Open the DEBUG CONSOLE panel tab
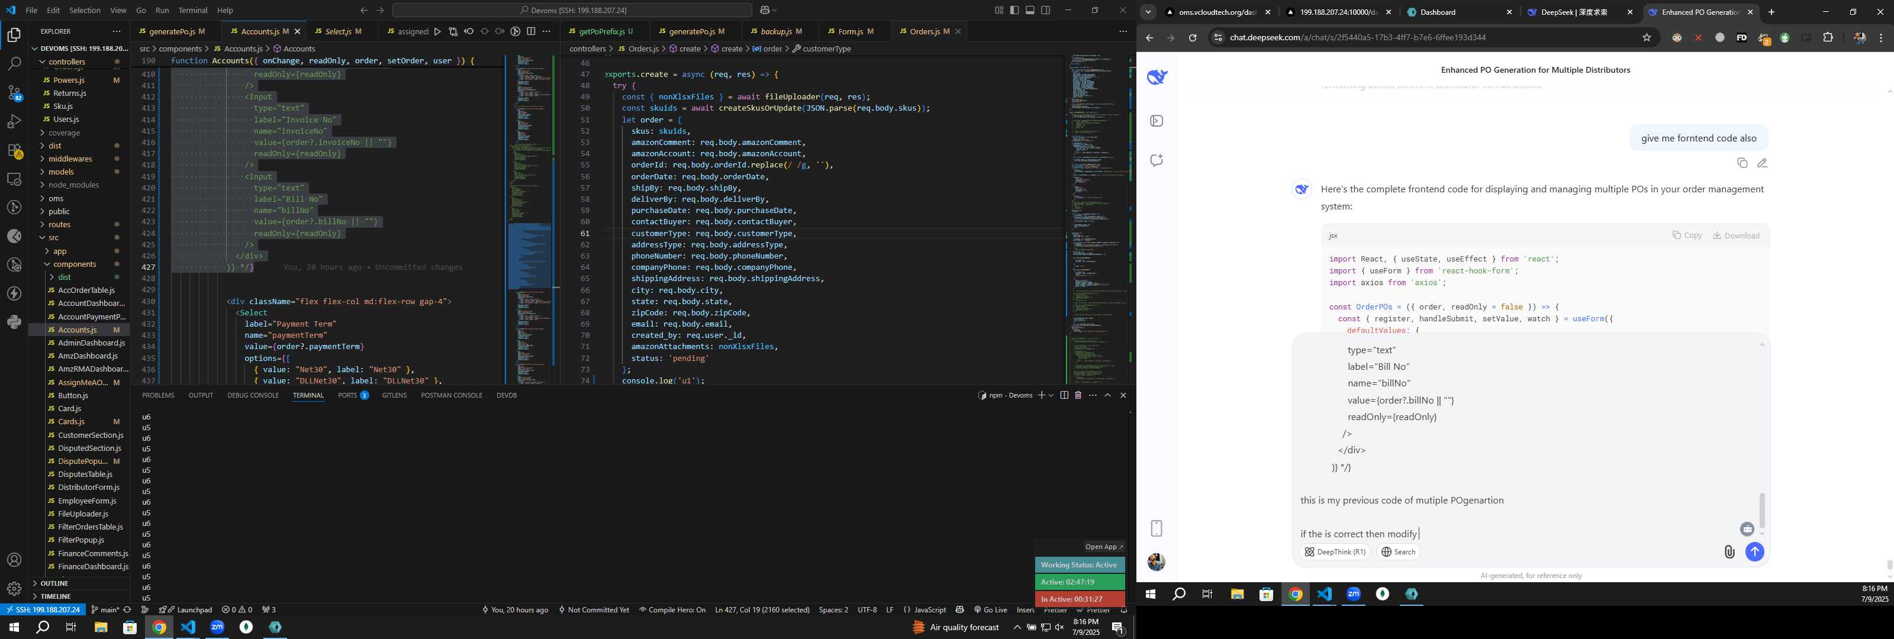This screenshot has height=639, width=1894. point(253,396)
